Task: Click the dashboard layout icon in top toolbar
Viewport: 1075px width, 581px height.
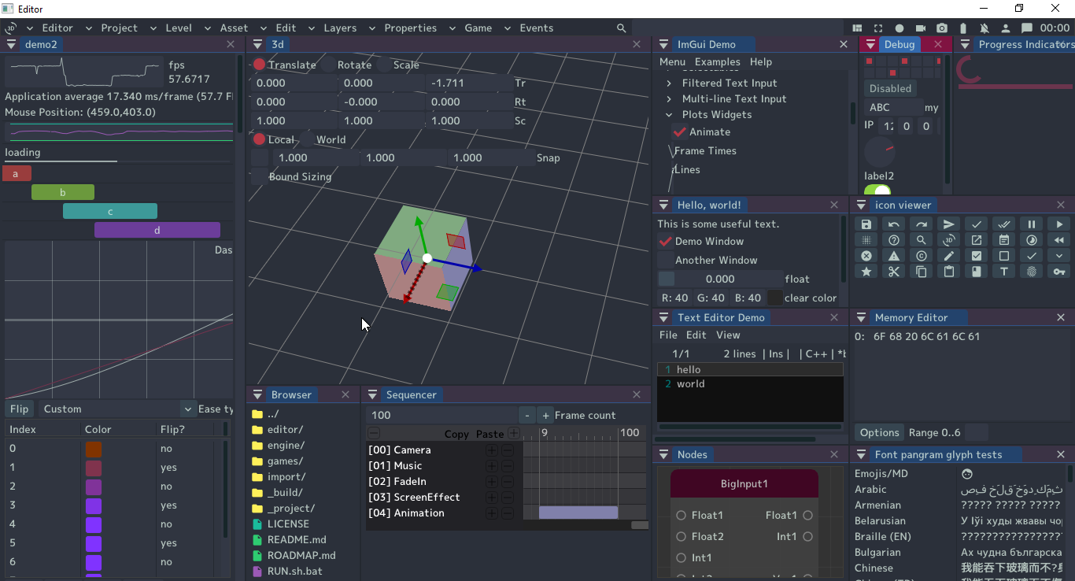Action: (857, 28)
